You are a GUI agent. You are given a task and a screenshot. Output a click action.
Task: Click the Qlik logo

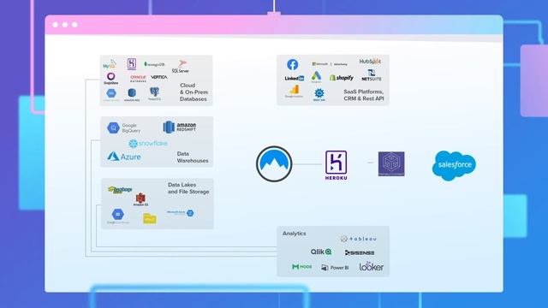tap(321, 252)
